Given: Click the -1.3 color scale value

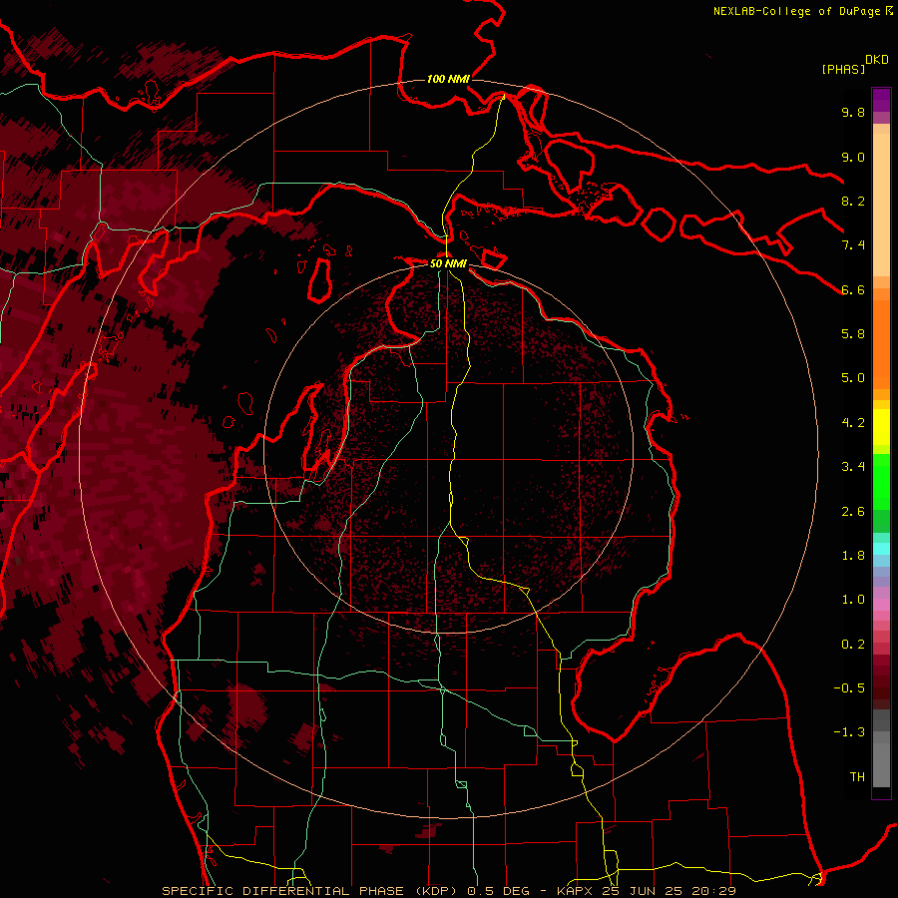Looking at the screenshot, I should pos(849,732).
